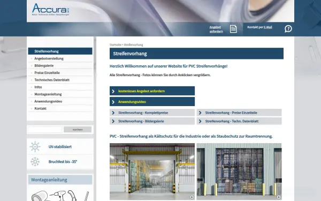This screenshot has width=321, height=201.
Task: Open Preise Einzelteile in the sidebar menu
Action: point(60,73)
